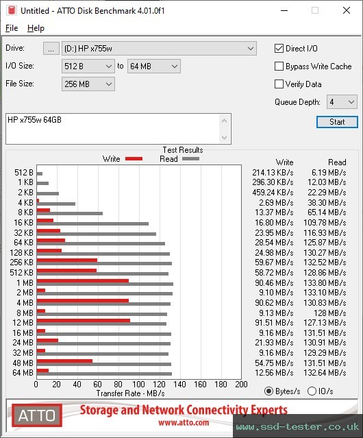Click the Transfer Rate - MB/s axis label
This screenshot has width=363, height=438.
(130, 393)
